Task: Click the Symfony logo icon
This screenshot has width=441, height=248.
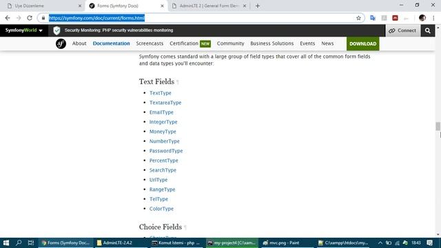Action: tap(61, 43)
